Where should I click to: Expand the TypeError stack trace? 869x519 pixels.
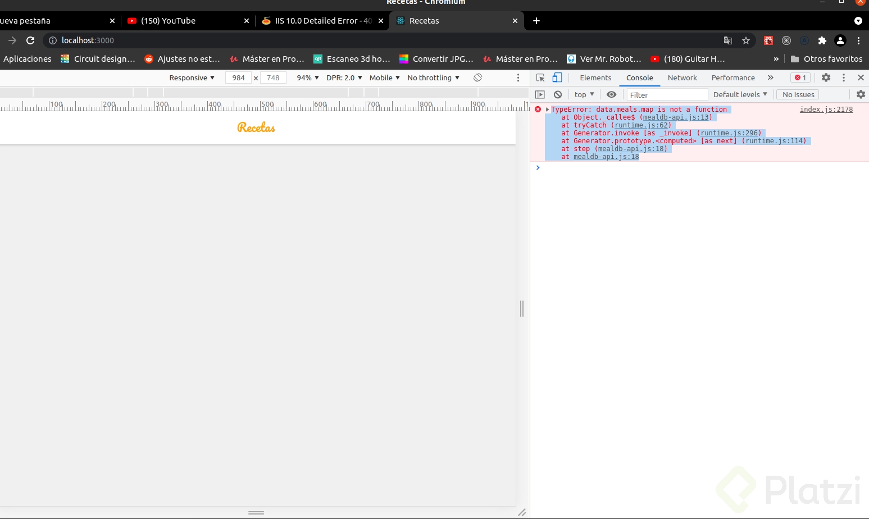click(547, 110)
